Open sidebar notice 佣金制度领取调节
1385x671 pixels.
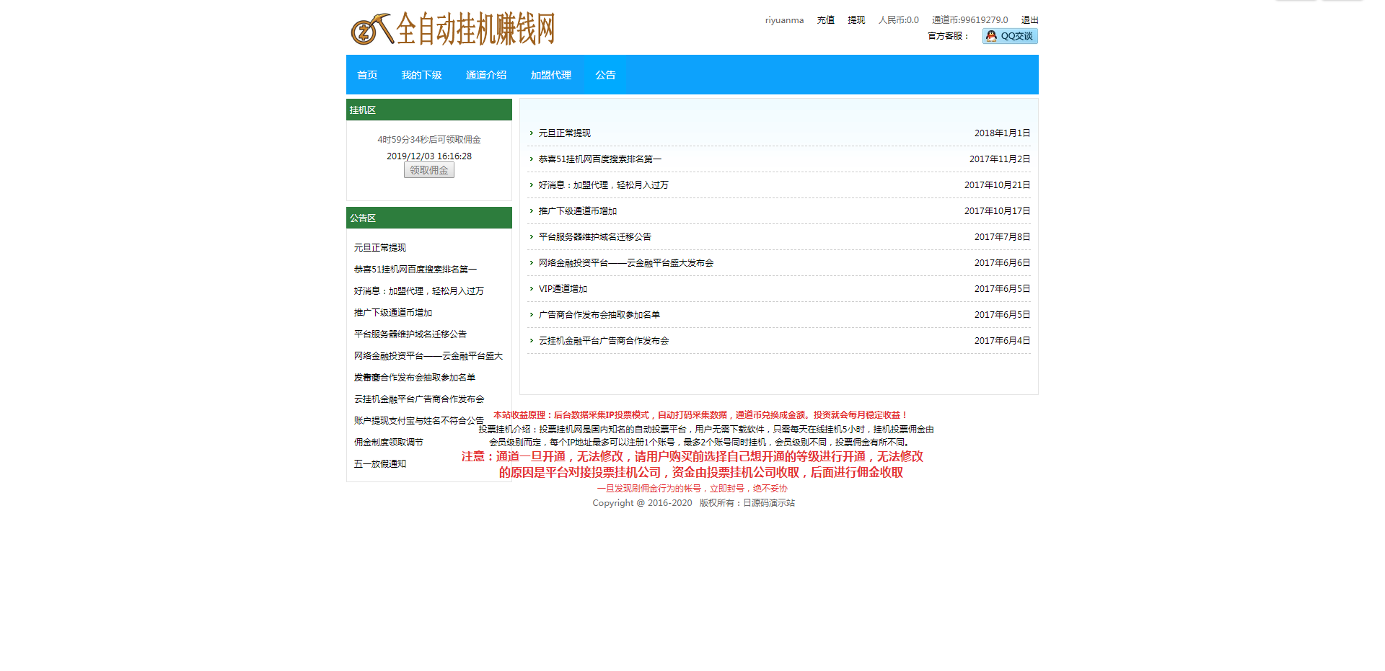pyautogui.click(x=388, y=443)
